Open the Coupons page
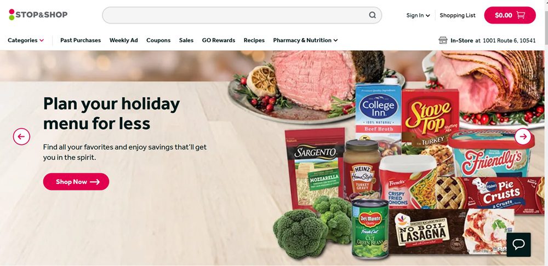548x266 pixels. click(158, 40)
